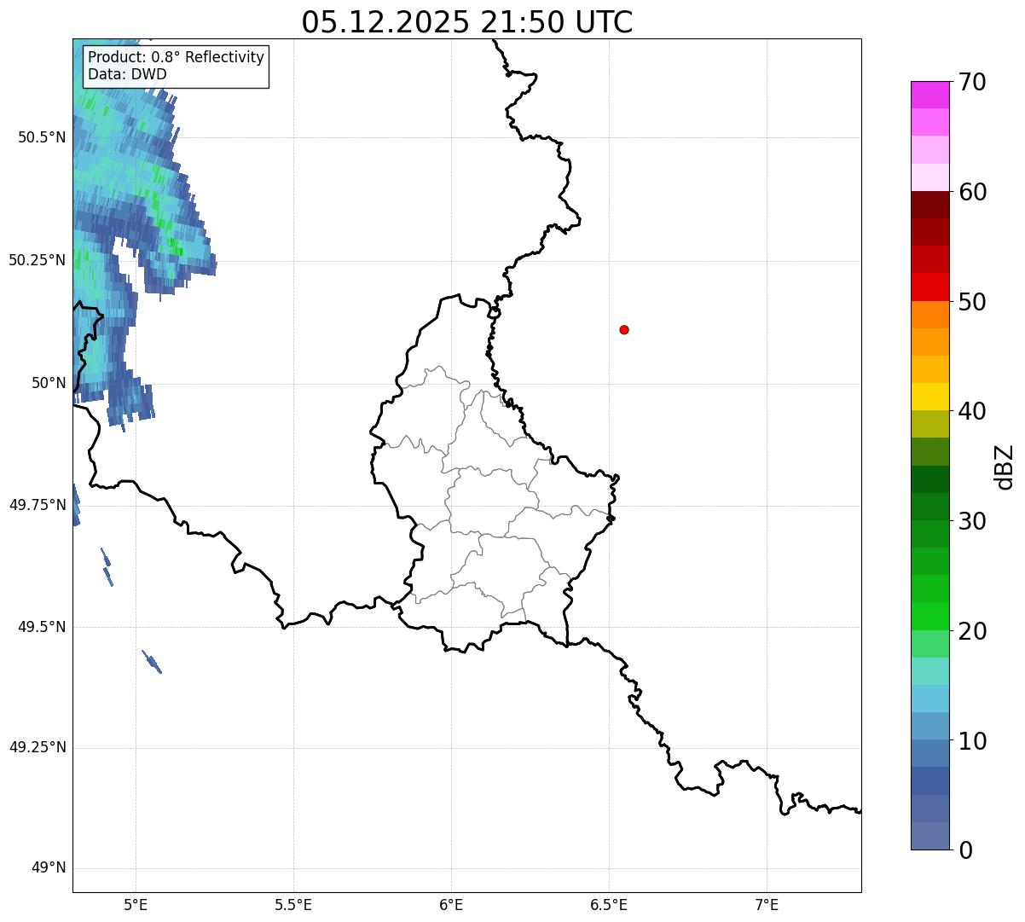The width and height of the screenshot is (1025, 922).
Task: Click the colorbar tick label 20
Action: tap(972, 631)
